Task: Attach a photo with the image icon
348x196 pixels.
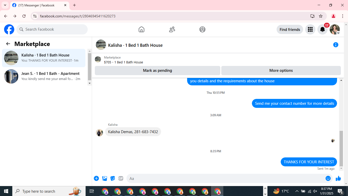Action: click(105, 178)
